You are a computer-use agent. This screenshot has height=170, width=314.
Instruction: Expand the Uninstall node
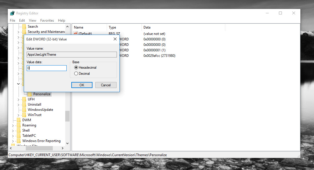(19, 105)
